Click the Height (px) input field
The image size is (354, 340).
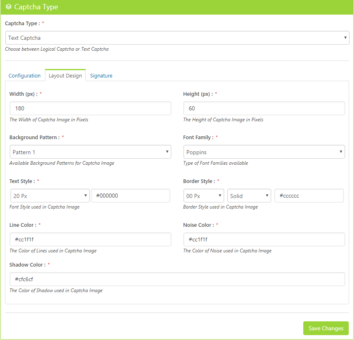pyautogui.click(x=264, y=108)
